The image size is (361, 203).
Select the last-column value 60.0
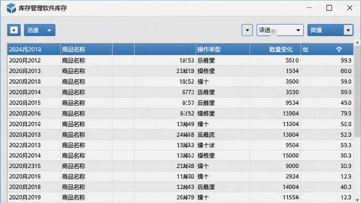click(x=346, y=71)
